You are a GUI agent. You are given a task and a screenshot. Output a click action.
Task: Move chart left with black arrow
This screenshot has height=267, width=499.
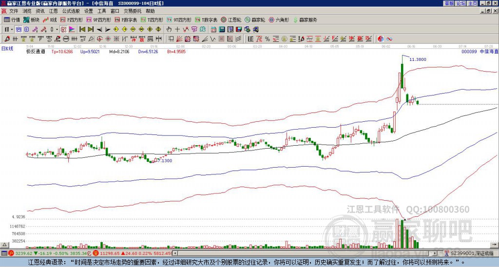pos(99,29)
